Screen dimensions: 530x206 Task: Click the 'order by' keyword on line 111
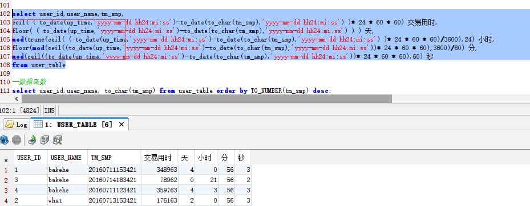point(232,90)
